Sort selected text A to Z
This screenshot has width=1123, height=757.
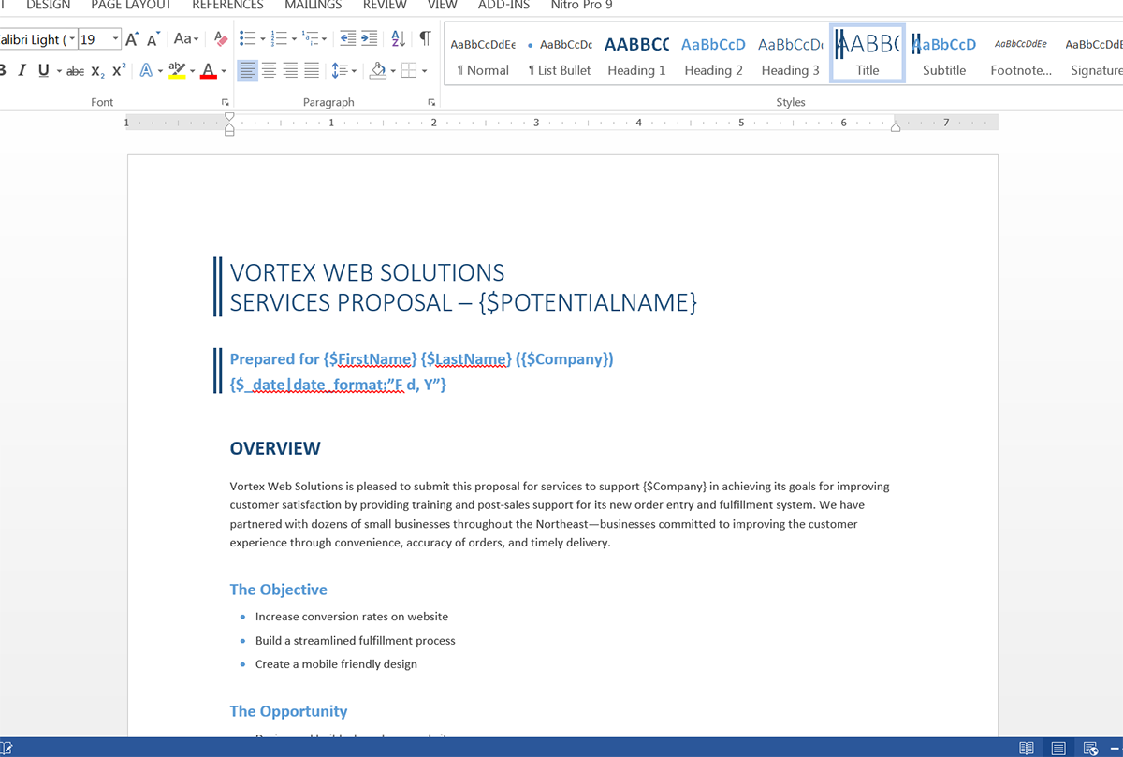(x=397, y=39)
